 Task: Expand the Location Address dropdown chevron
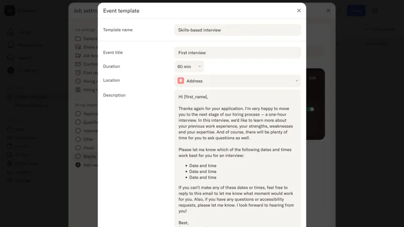tap(296, 81)
